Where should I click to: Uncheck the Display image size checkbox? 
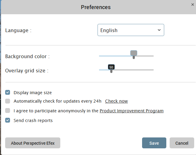tap(8, 93)
